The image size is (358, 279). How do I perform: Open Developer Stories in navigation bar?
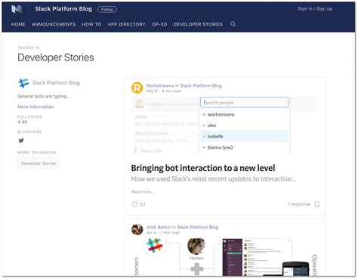point(198,24)
